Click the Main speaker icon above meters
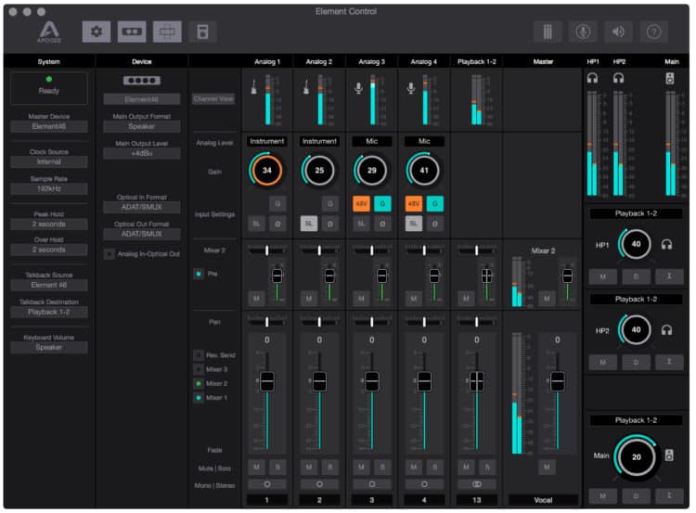The height and width of the screenshot is (513, 696). coord(670,79)
